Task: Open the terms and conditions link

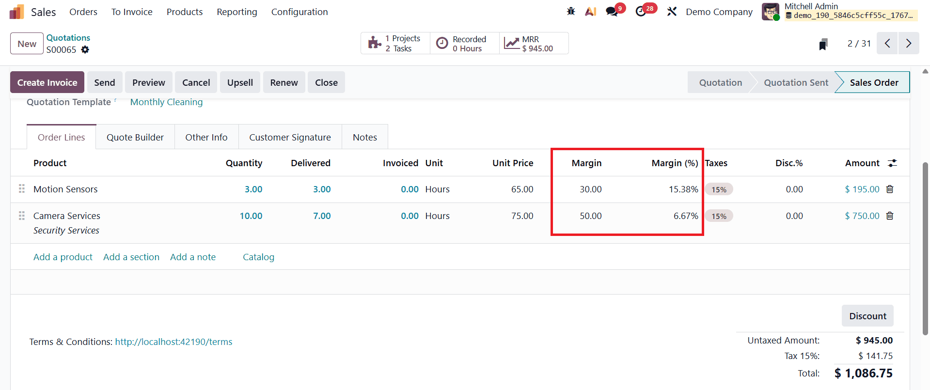Action: pos(173,342)
